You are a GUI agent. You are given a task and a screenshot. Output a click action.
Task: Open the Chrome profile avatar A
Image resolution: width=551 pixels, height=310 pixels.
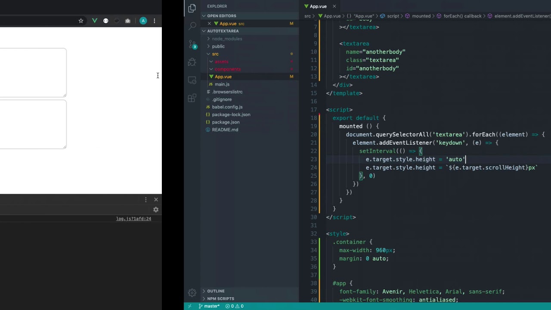click(x=143, y=21)
